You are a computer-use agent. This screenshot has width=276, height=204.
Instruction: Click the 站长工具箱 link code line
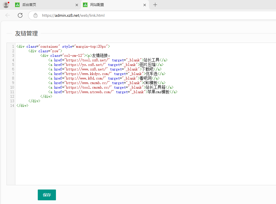111,88
